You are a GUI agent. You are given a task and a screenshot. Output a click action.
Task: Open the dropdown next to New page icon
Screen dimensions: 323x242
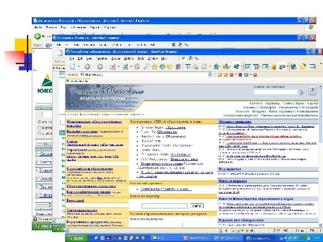pyautogui.click(x=79, y=66)
